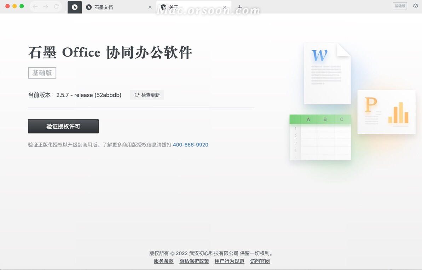Switch to the 石墨文档 tab
Image resolution: width=422 pixels, height=270 pixels.
click(118, 7)
